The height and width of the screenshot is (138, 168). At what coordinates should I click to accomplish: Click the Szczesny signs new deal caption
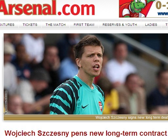pyautogui.click(x=132, y=117)
